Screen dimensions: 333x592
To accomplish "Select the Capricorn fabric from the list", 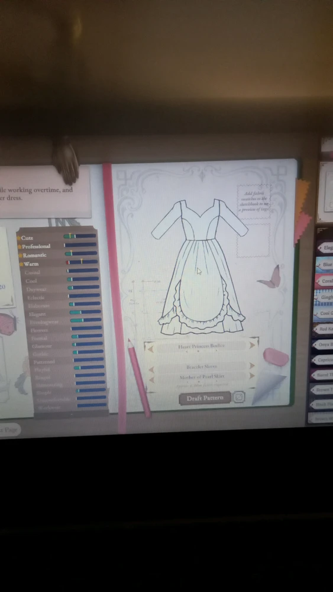I will (322, 360).
